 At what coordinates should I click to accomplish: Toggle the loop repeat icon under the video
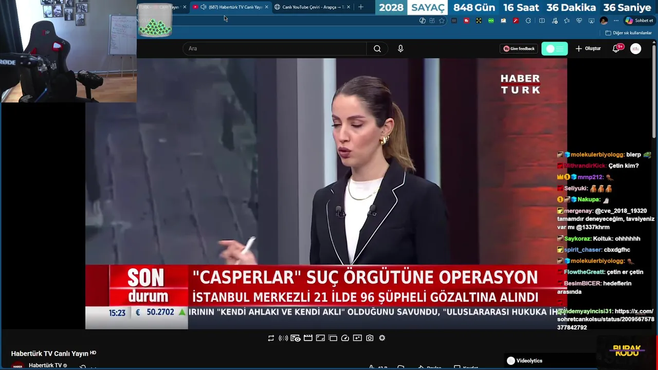click(271, 338)
